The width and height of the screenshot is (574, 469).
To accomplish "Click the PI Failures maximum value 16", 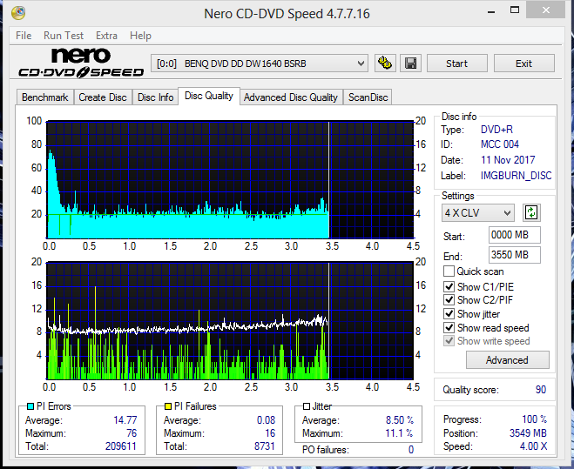I will tap(270, 433).
